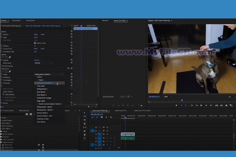
Task: Reset the Scale parameter
Action: (71, 37)
